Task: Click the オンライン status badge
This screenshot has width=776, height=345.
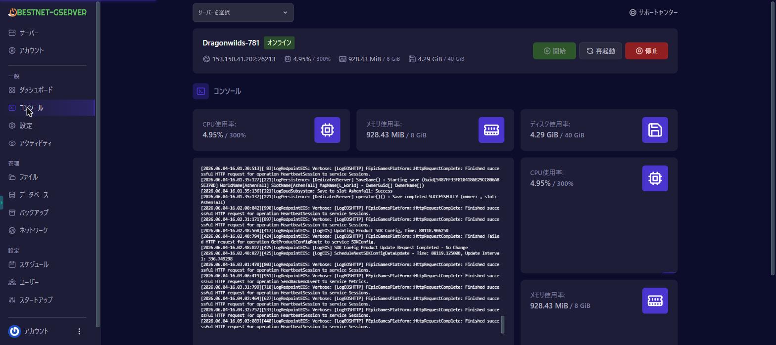Action: (x=279, y=43)
